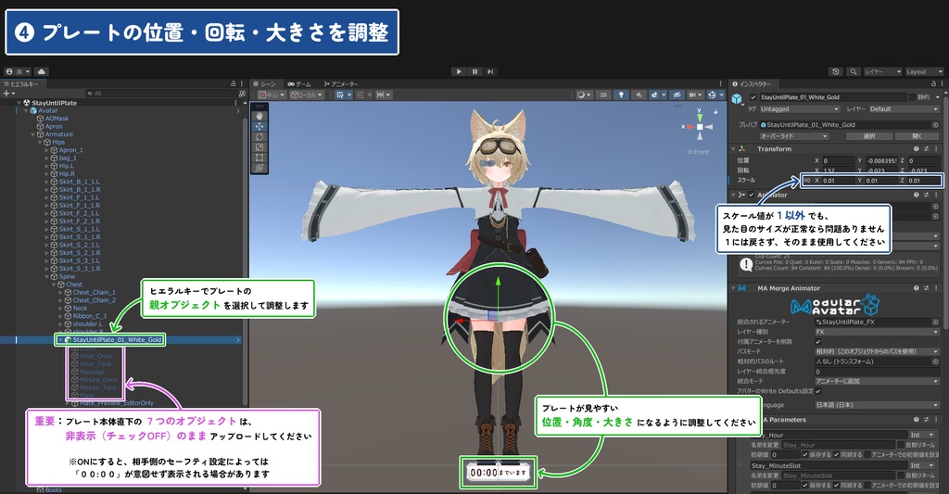This screenshot has width=949, height=494.
Task: Open the cloud services icon
Action: click(41, 71)
